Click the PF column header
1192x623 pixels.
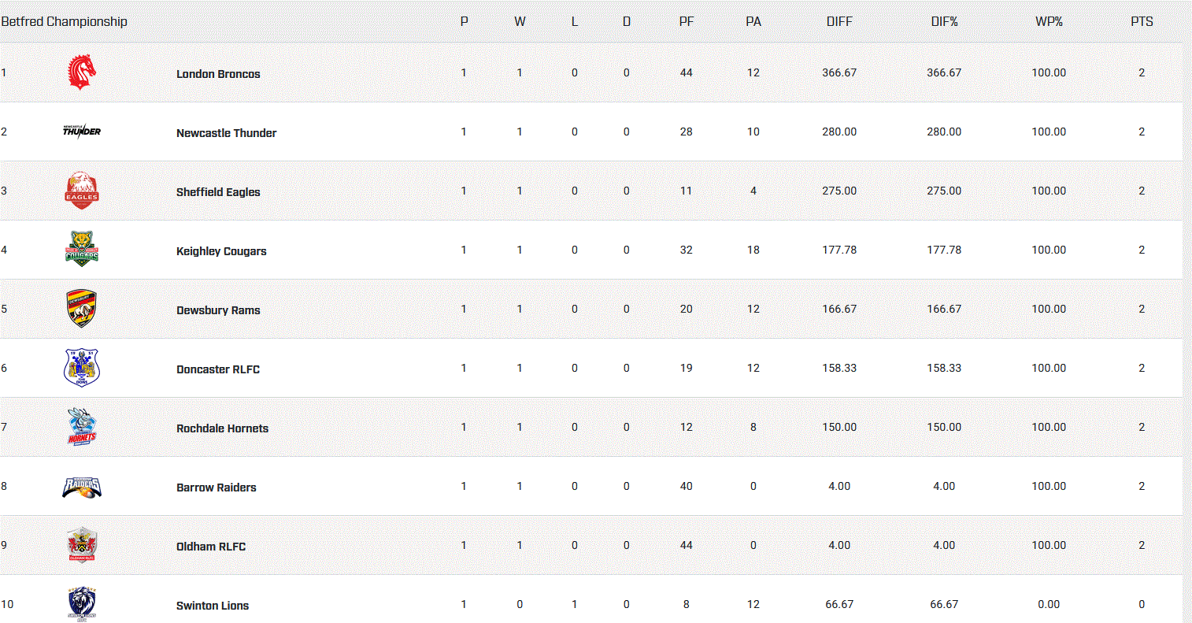point(687,22)
